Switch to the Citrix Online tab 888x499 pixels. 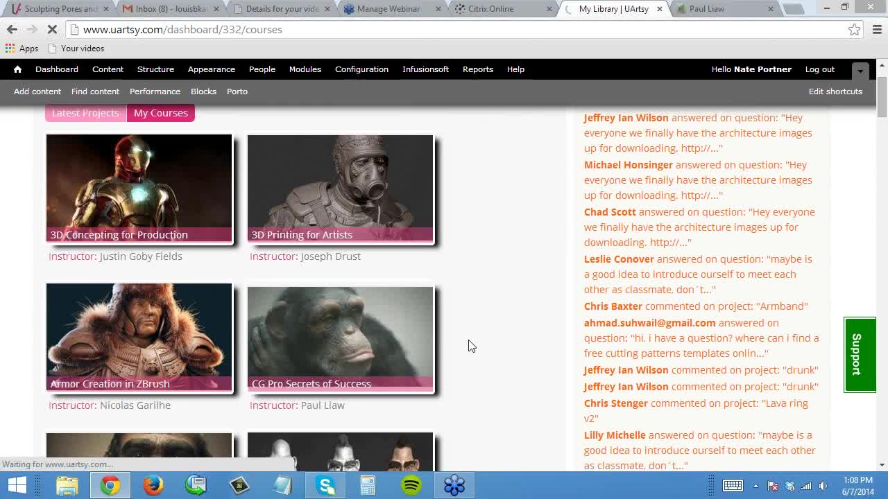point(504,9)
